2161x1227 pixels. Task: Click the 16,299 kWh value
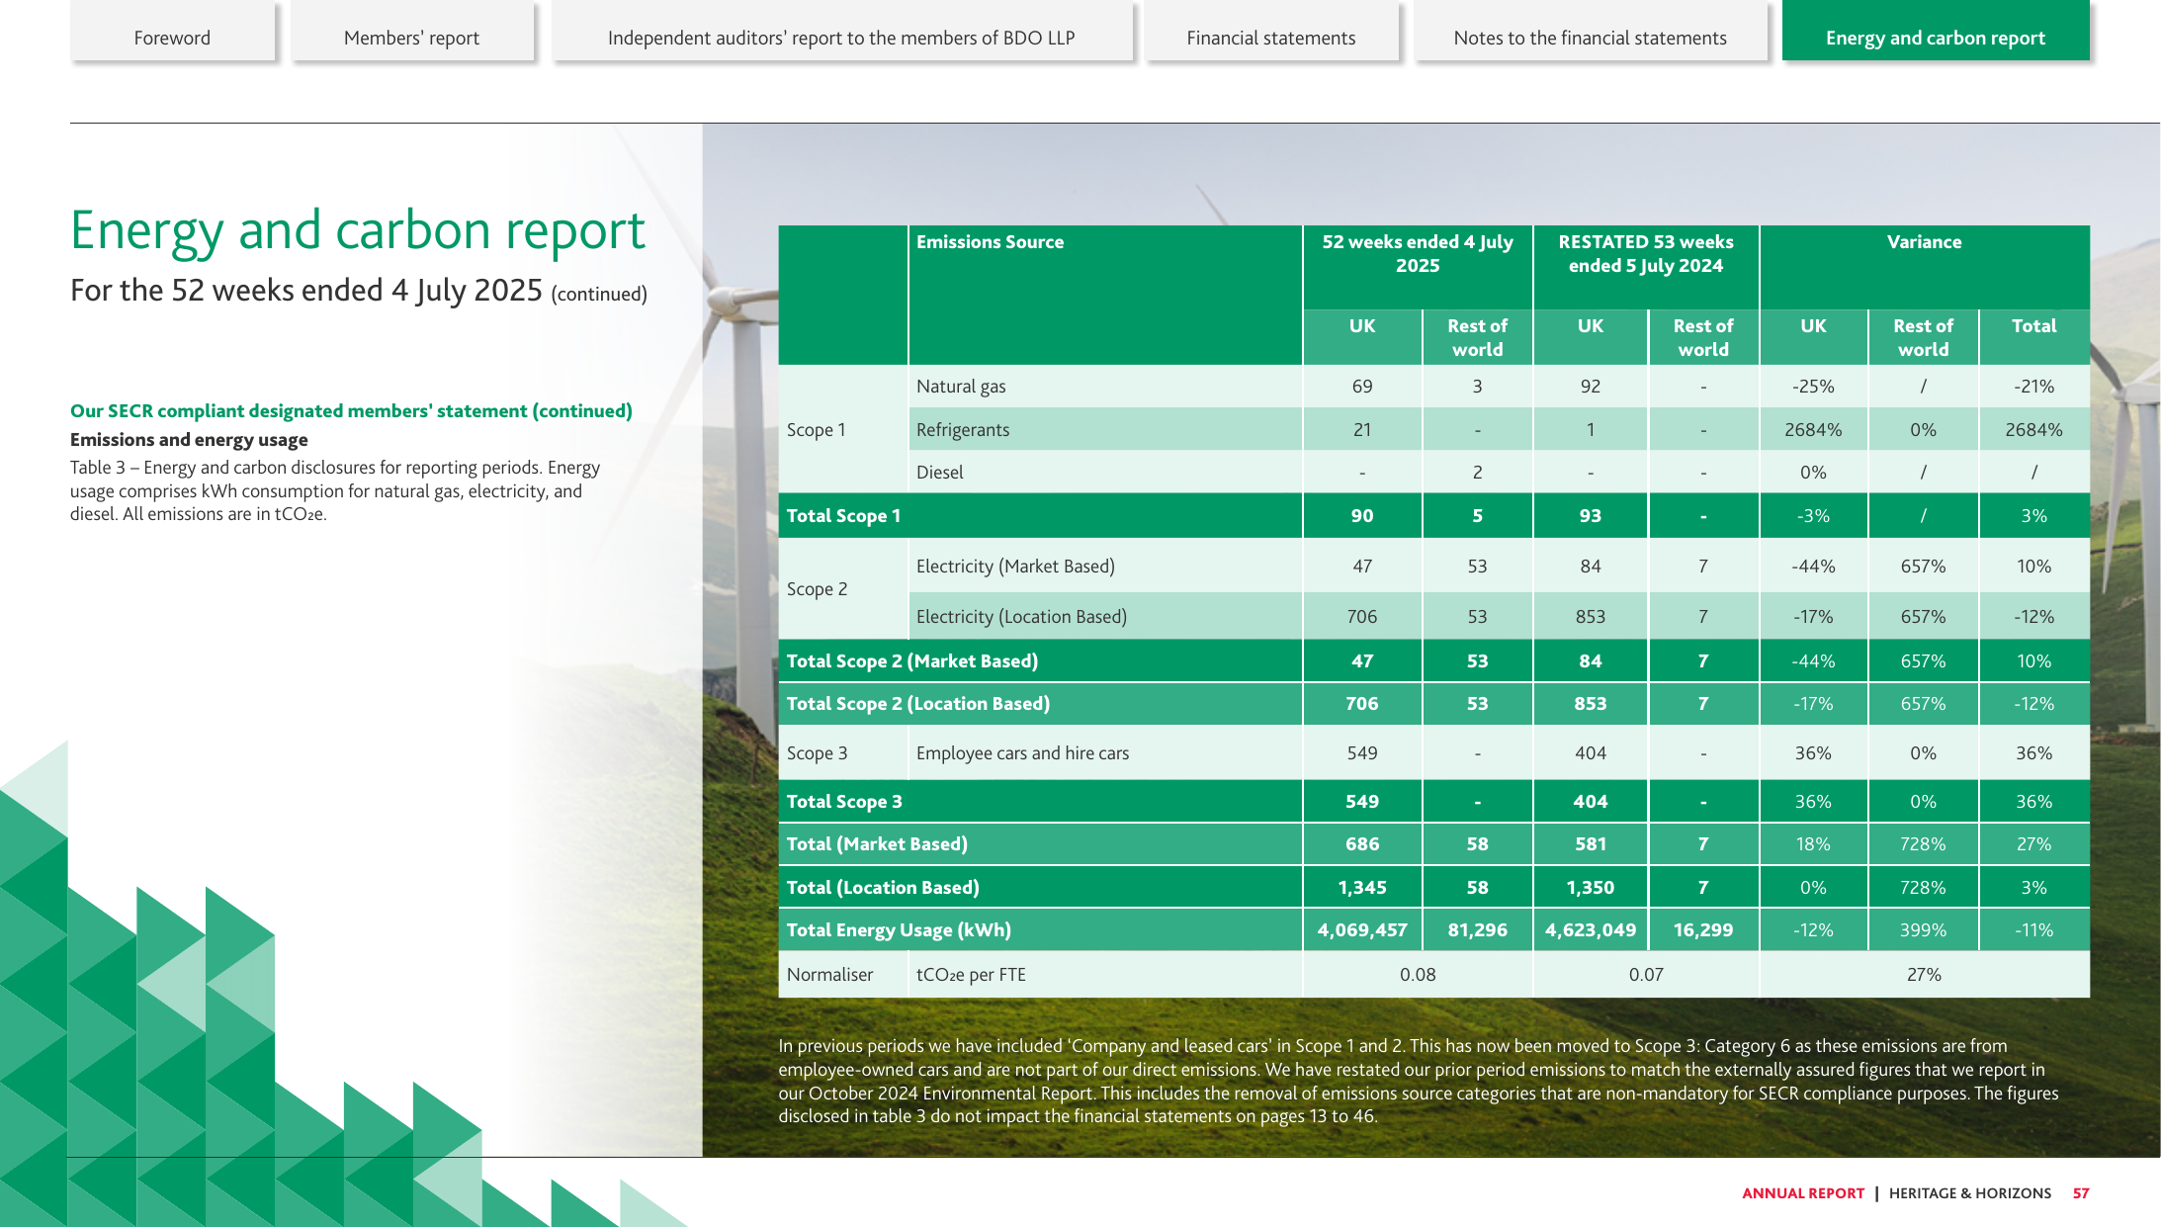tap(1702, 929)
